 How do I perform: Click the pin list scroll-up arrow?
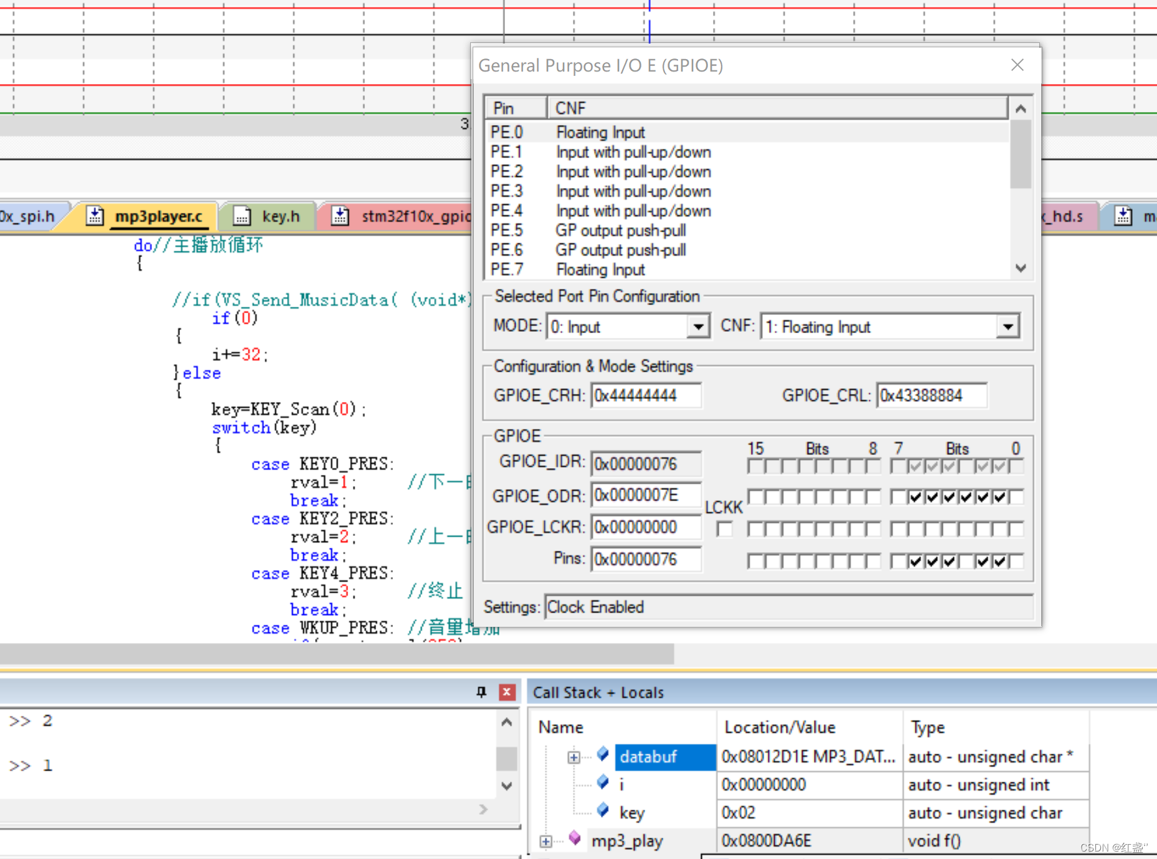click(1021, 109)
